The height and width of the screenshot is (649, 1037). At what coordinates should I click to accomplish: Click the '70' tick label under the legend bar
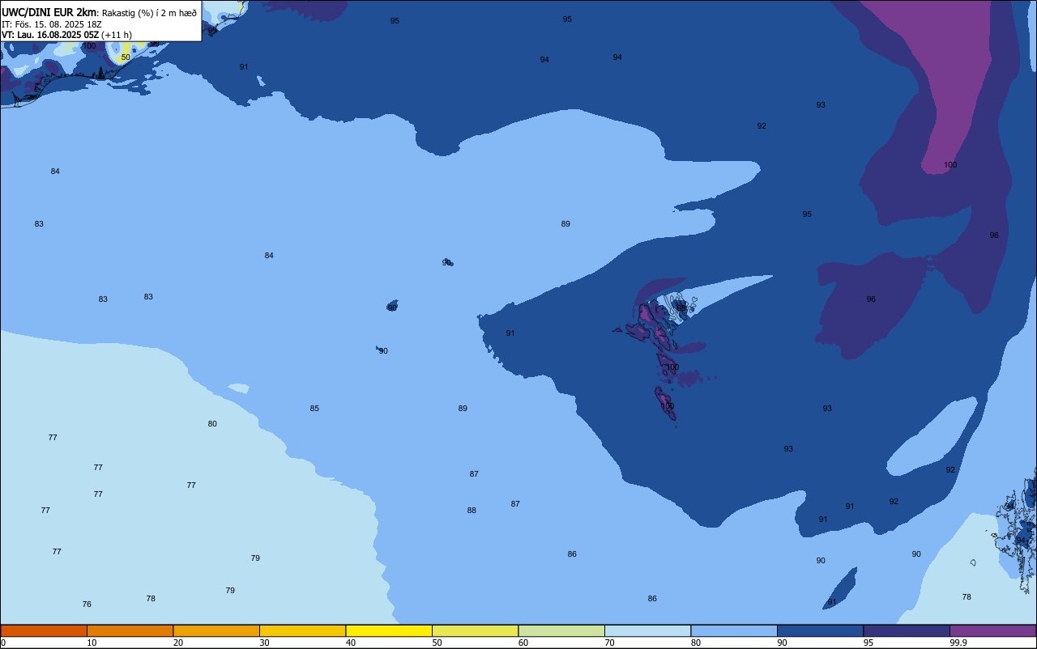point(609,643)
